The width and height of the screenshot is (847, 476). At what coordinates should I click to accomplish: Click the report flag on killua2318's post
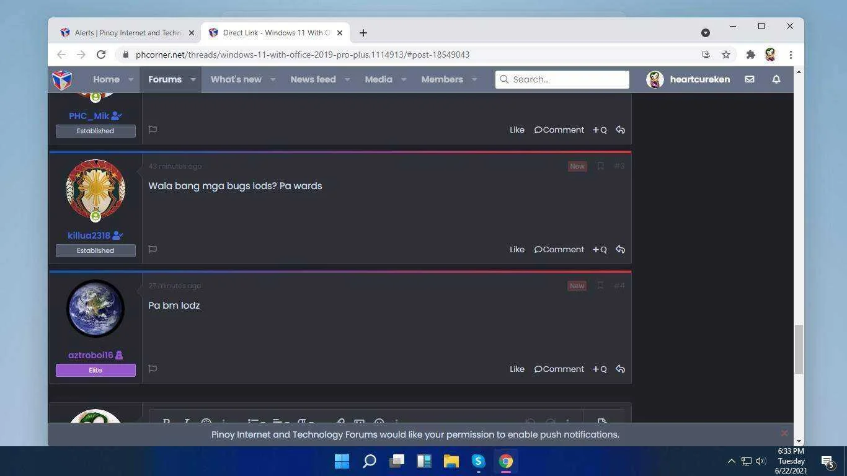(x=153, y=249)
